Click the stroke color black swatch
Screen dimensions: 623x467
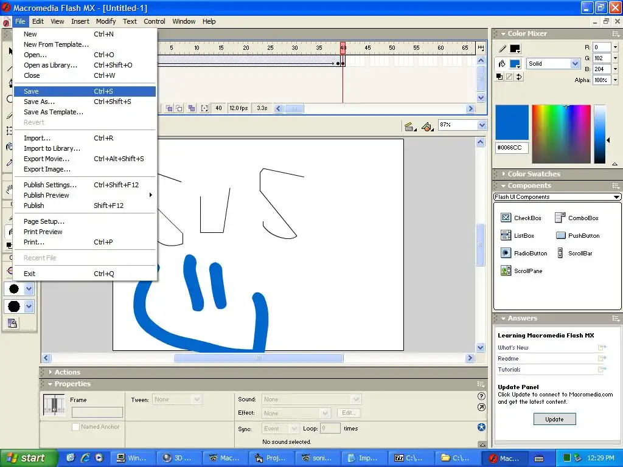[515, 49]
